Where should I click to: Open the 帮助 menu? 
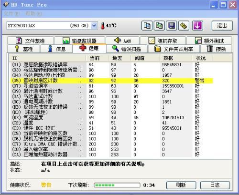point(34,14)
